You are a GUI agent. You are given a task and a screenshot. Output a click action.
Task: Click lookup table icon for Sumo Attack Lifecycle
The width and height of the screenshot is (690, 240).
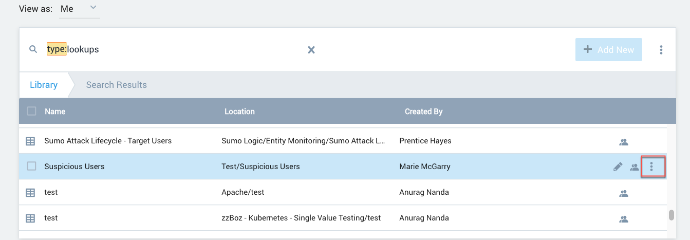31,141
